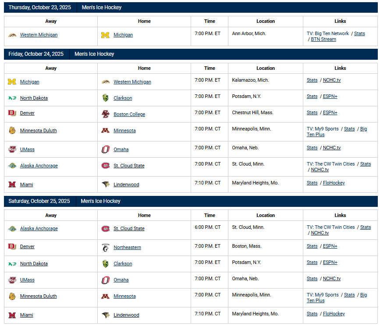Click the Boston College eagle logo
This screenshot has width=380, height=325.
[105, 114]
